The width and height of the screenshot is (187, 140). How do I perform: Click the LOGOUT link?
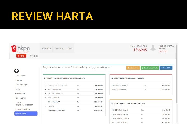pyautogui.click(x=163, y=51)
